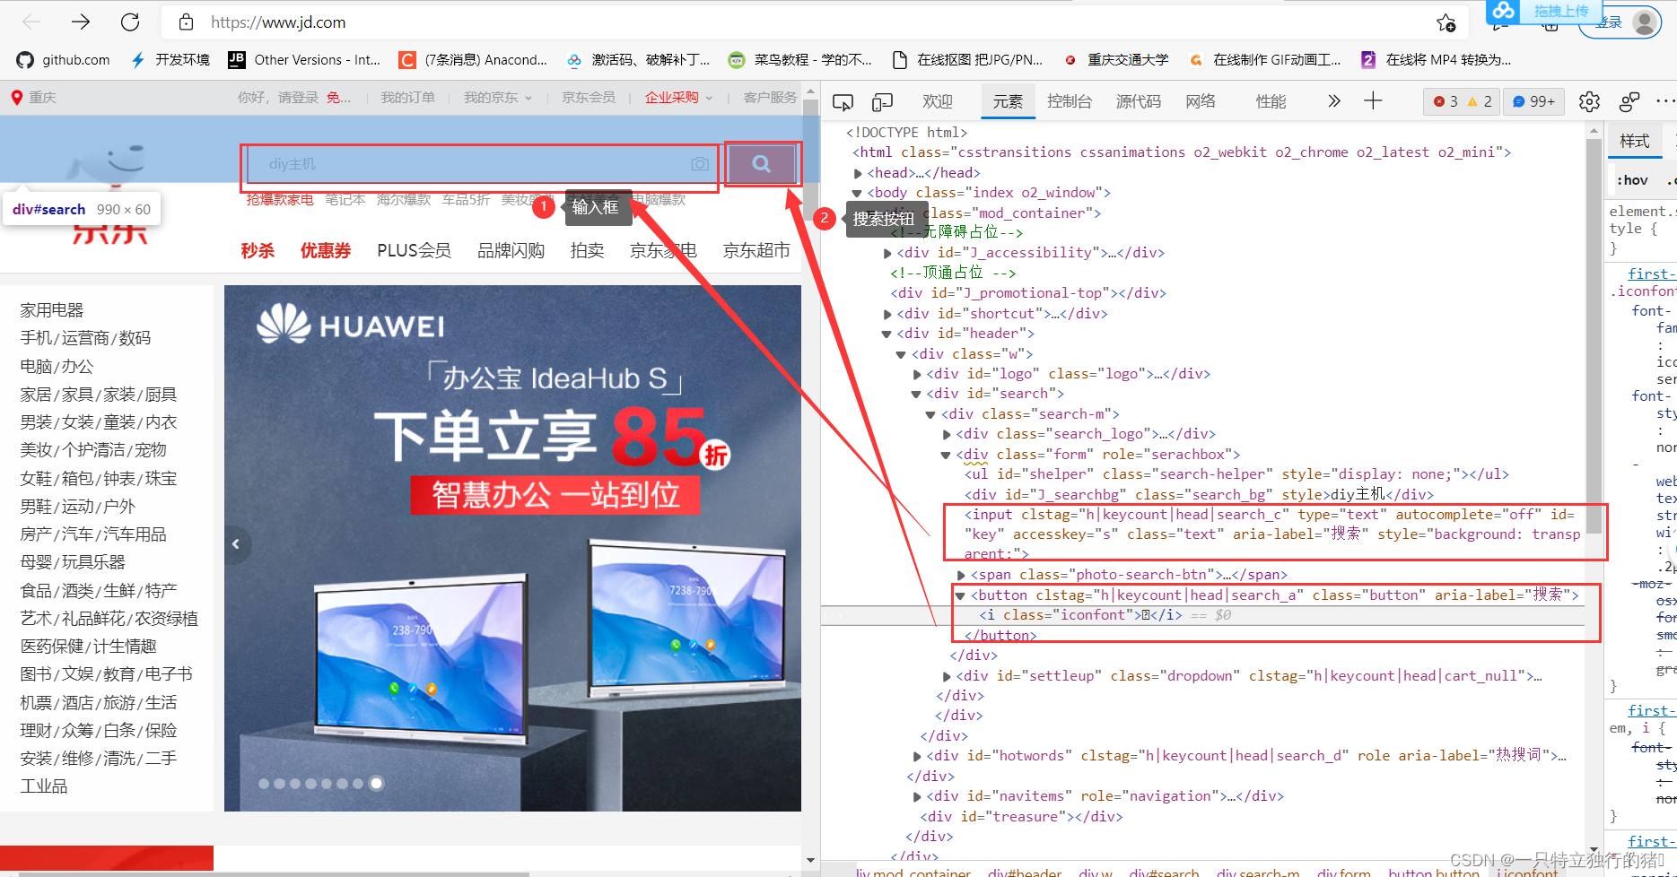
Task: Click the plus icon to add DevTools tool
Action: (1373, 101)
